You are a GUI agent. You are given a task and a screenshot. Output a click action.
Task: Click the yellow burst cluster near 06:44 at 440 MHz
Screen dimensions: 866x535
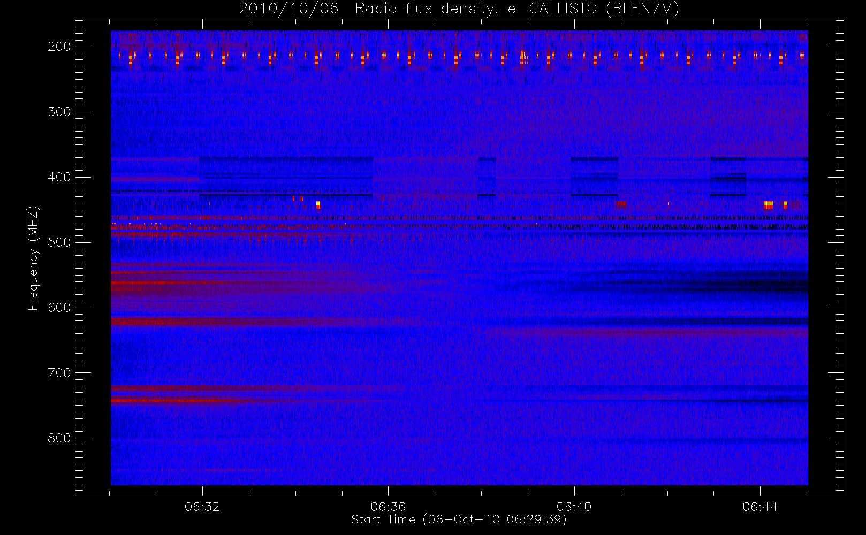(768, 204)
